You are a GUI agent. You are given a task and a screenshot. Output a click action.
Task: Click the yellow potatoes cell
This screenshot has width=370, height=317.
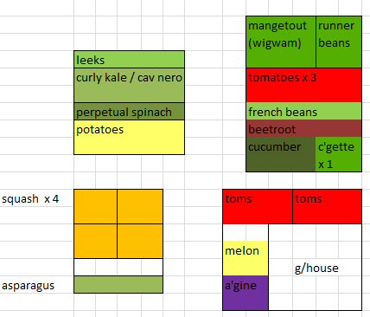click(x=129, y=138)
